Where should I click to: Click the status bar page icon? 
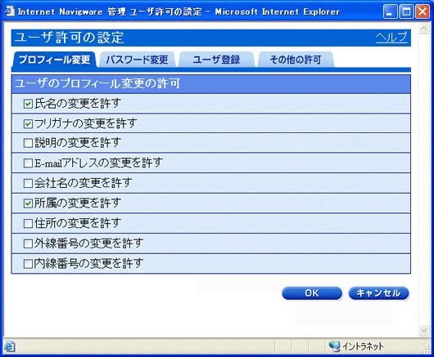click(9, 346)
